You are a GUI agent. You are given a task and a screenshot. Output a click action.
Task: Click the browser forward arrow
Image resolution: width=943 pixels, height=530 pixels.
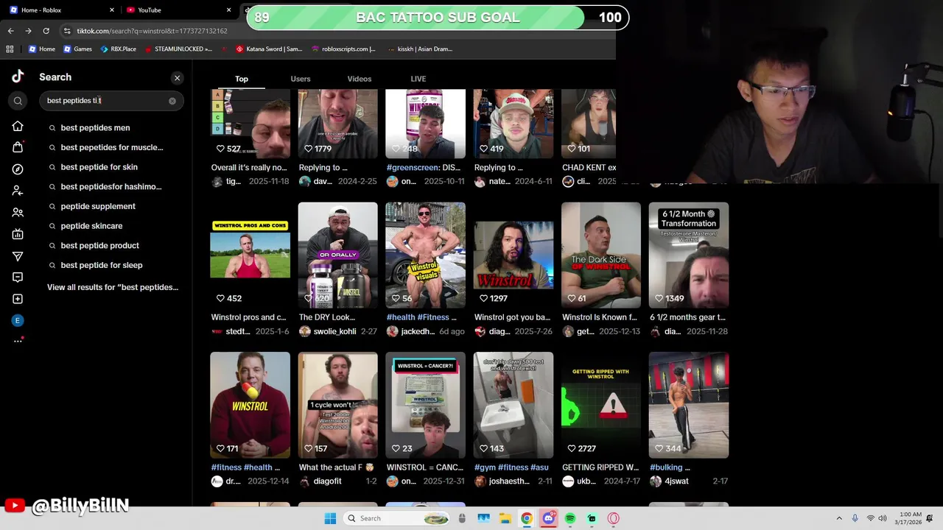tap(28, 31)
